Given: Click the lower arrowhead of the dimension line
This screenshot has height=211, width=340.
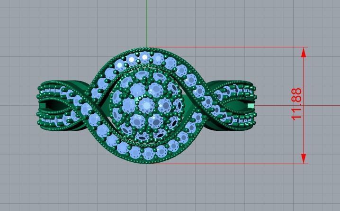Looking at the screenshot, I should [x=304, y=158].
